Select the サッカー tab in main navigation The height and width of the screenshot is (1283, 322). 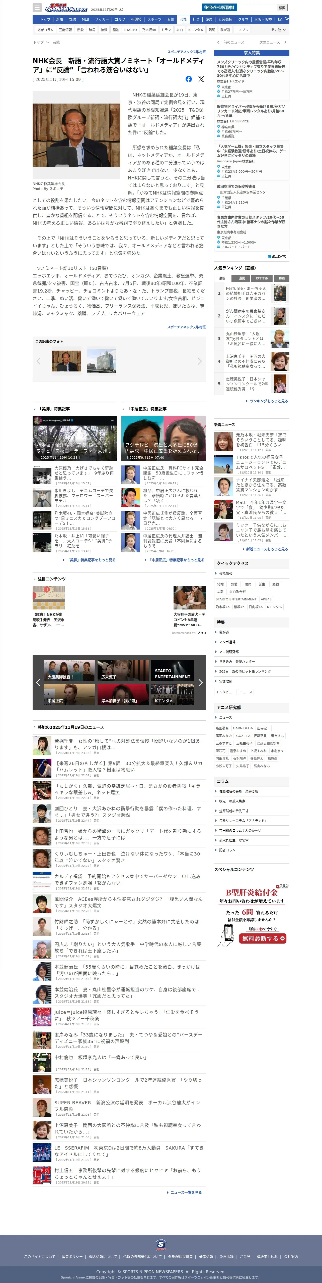point(102,19)
